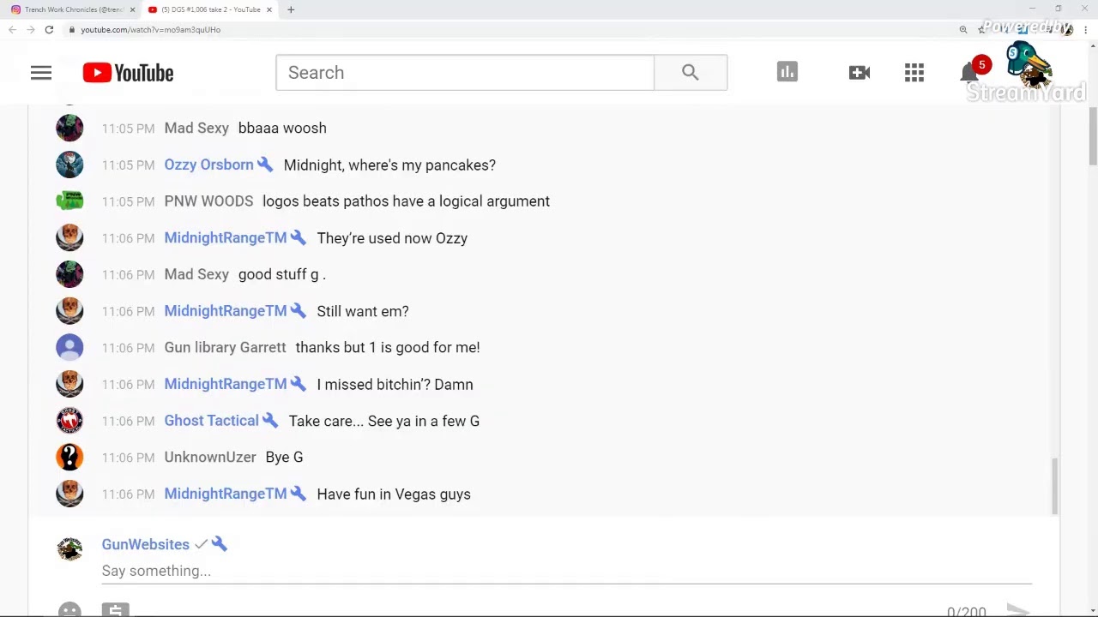Open the YouTube guide hamburger menu
The width and height of the screenshot is (1098, 617).
41,73
